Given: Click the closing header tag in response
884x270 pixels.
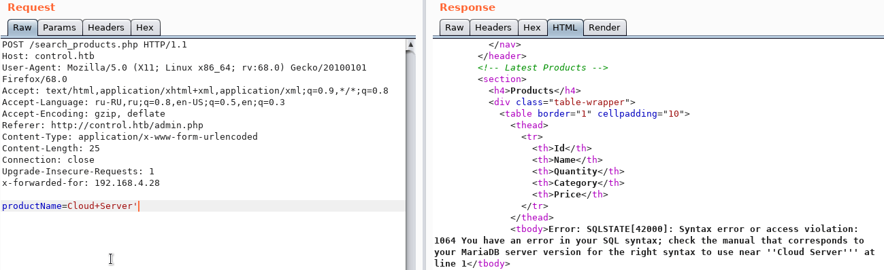Looking at the screenshot, I should [502, 56].
